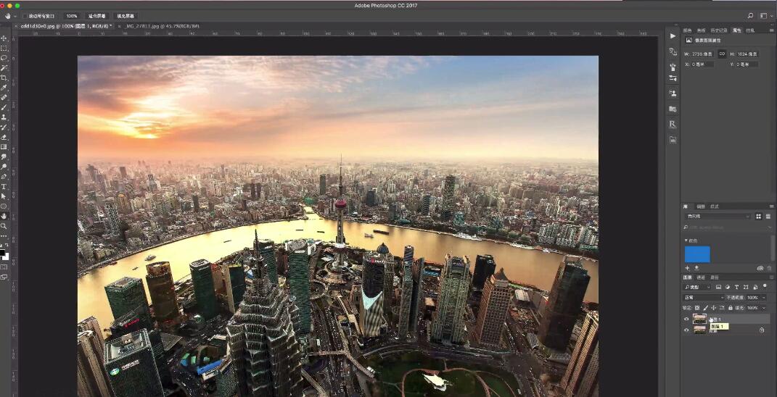Select the History Brush tool

click(4, 128)
